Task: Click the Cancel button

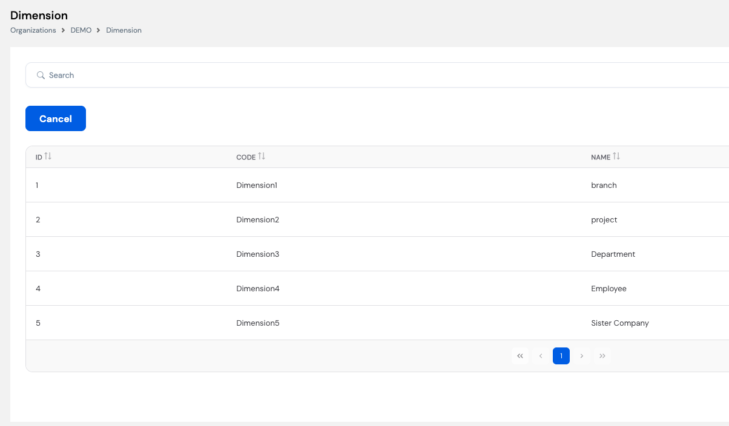Action: pos(56,118)
